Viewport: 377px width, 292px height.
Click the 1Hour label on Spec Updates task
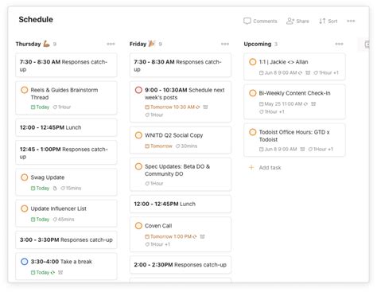tap(154, 183)
